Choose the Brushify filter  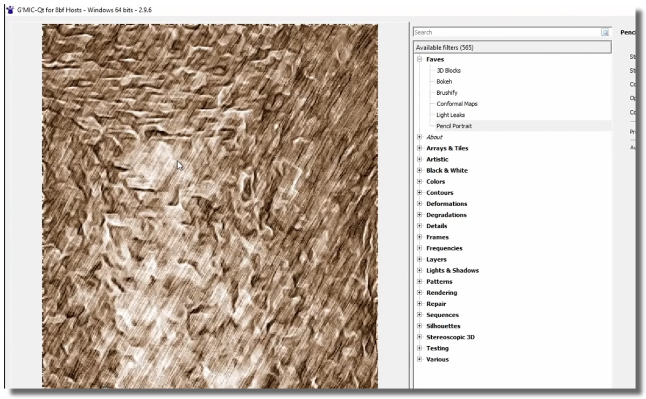coord(447,93)
